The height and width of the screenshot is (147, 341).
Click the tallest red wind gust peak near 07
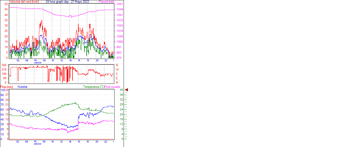tap(42, 21)
